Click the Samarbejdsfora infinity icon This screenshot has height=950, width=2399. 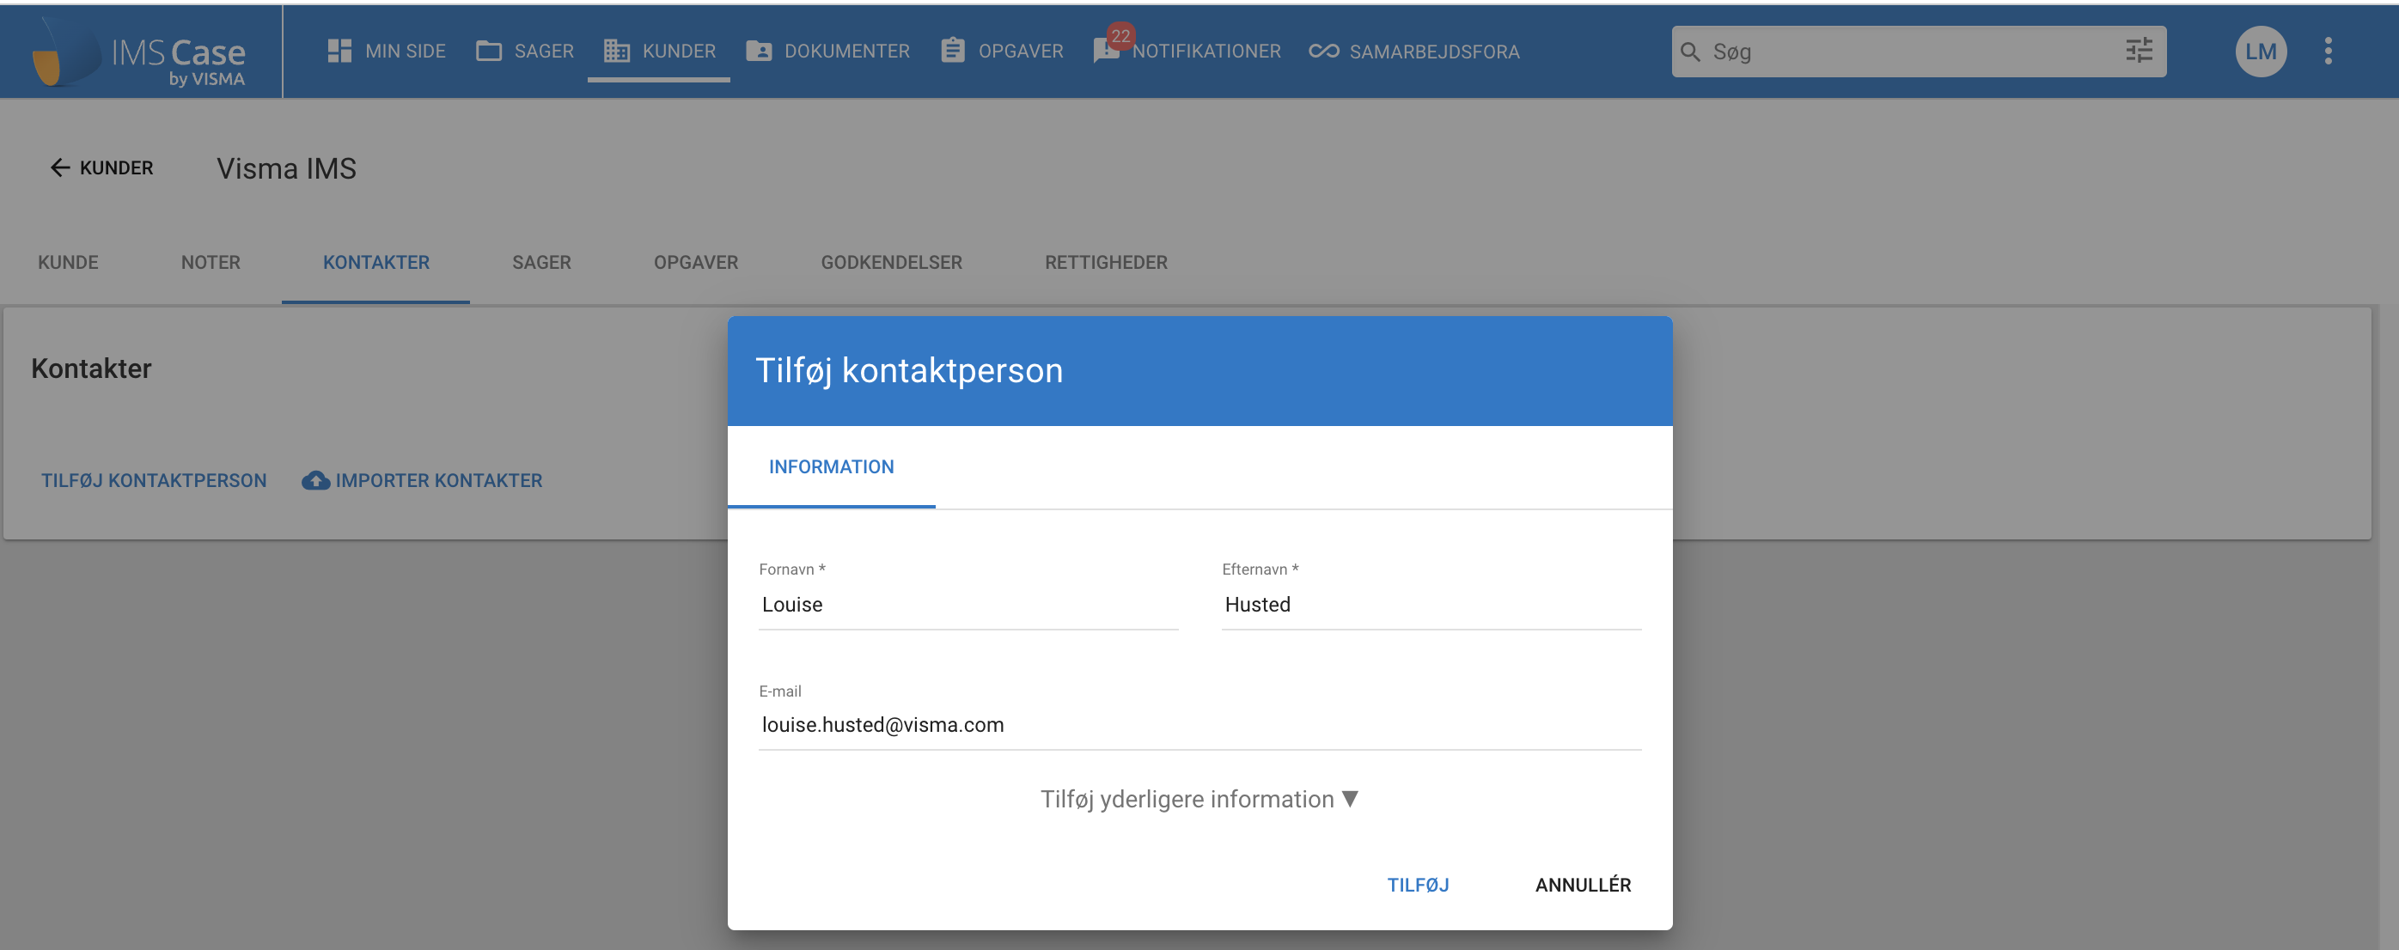pyautogui.click(x=1323, y=52)
